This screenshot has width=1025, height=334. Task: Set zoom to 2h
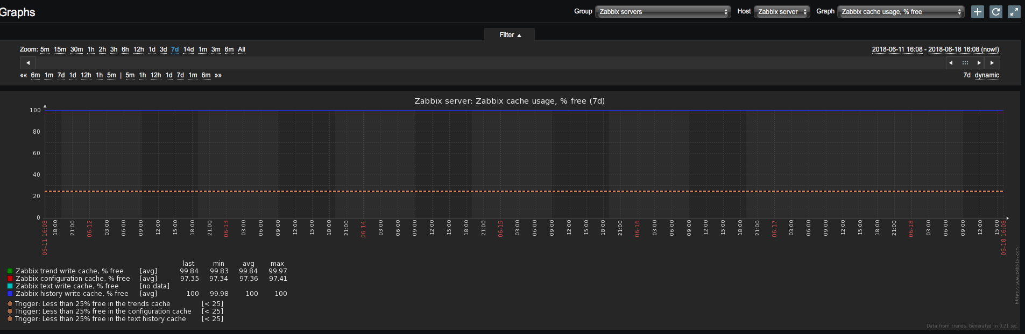point(102,49)
